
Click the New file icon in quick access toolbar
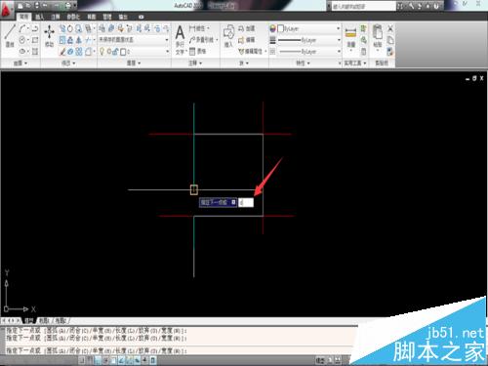point(20,6)
